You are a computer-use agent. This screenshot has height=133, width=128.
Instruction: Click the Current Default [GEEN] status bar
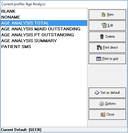click(x=64, y=130)
